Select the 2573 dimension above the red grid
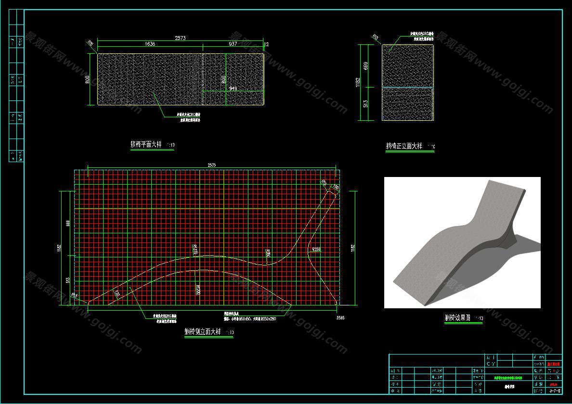This screenshot has width=572, height=404. [x=211, y=165]
